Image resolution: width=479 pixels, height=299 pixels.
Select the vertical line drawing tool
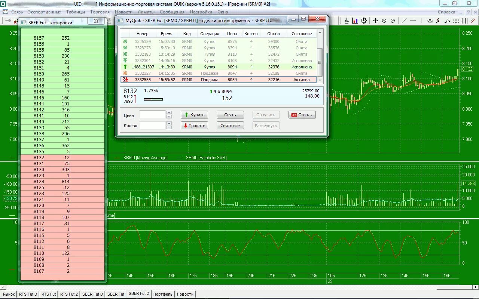point(421,21)
